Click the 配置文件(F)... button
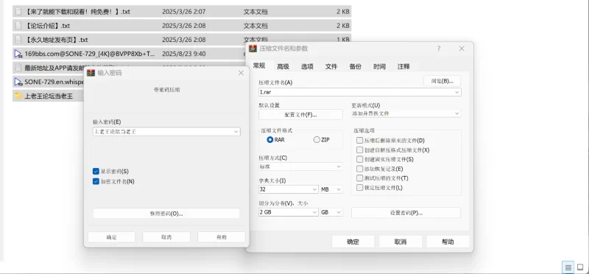This screenshot has height=274, width=589. pos(300,115)
